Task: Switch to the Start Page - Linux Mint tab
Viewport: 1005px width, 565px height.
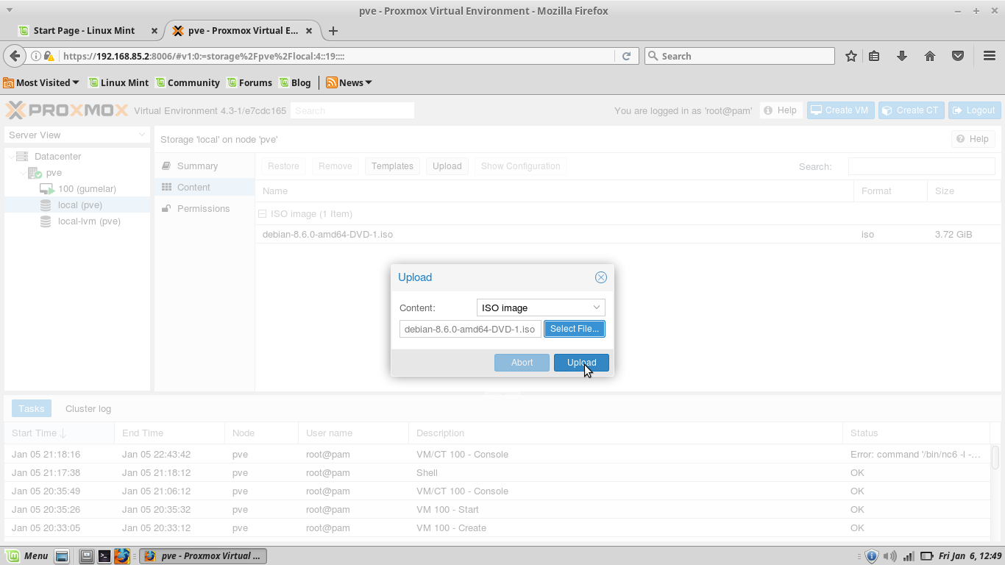Action: [x=85, y=31]
